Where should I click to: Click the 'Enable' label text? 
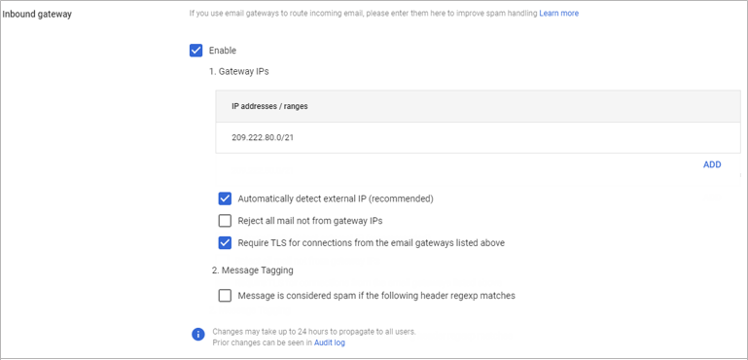pos(223,51)
